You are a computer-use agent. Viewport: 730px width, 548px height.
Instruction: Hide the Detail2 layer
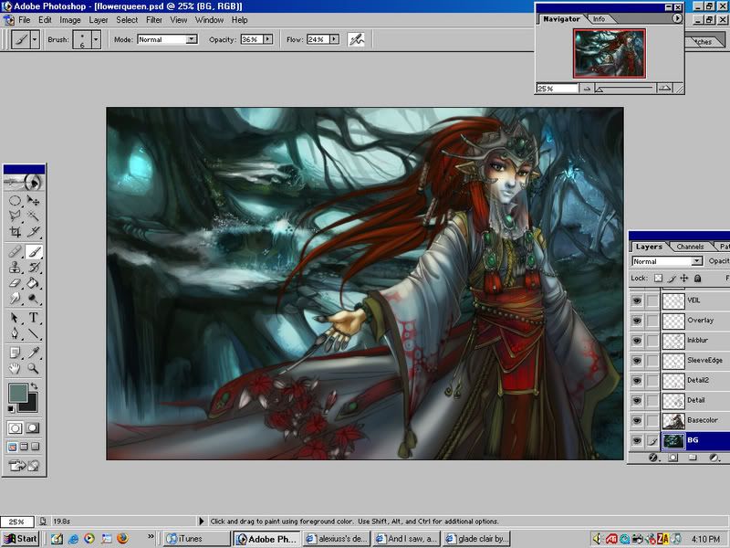[x=636, y=381]
